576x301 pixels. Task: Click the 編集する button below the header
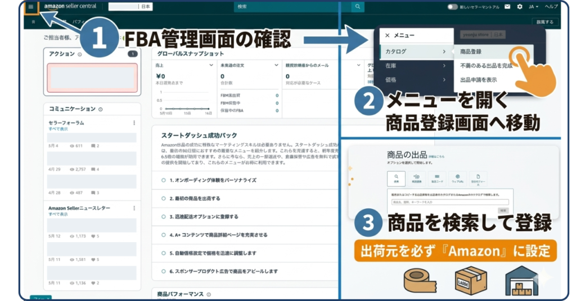coord(544,22)
